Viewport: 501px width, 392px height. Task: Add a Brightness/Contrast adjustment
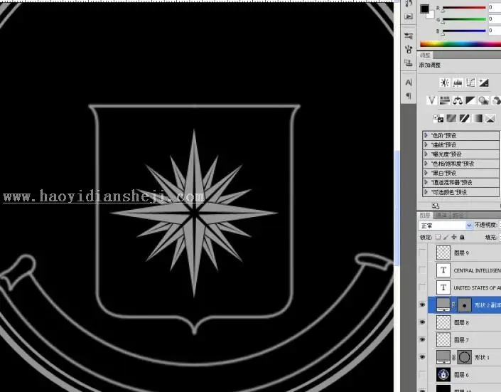[x=444, y=83]
